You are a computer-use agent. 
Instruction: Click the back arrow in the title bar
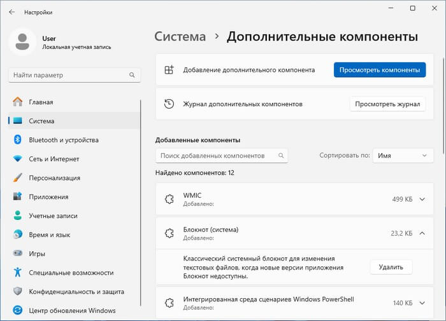click(x=12, y=11)
